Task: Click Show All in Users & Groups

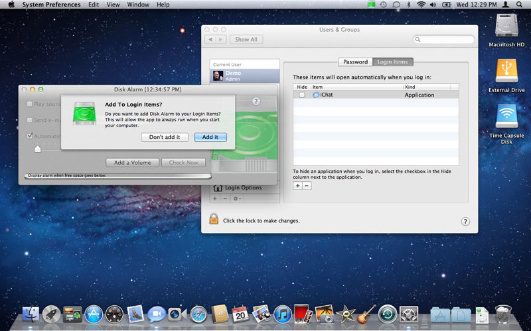Action: tap(246, 39)
